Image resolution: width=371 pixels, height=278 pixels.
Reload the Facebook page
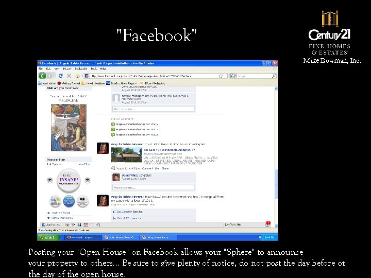pyautogui.click(x=61, y=76)
